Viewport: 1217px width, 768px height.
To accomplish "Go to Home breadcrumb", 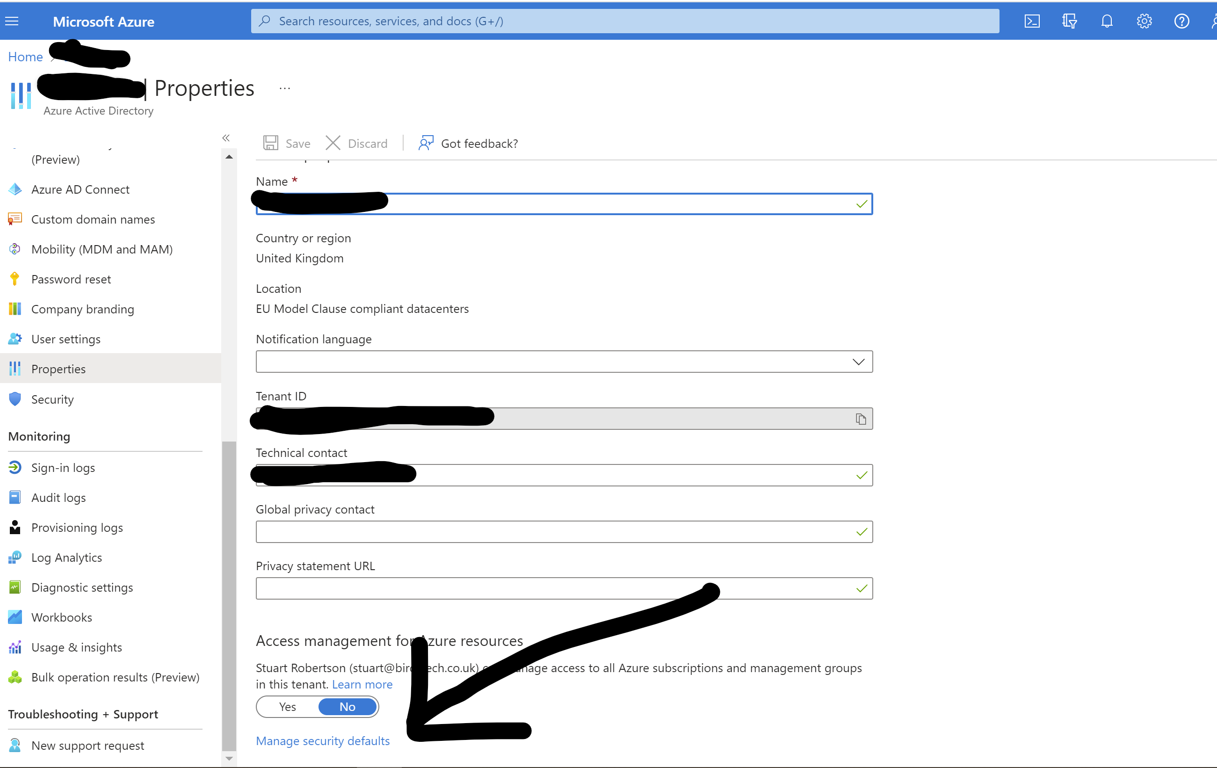I will 25,57.
